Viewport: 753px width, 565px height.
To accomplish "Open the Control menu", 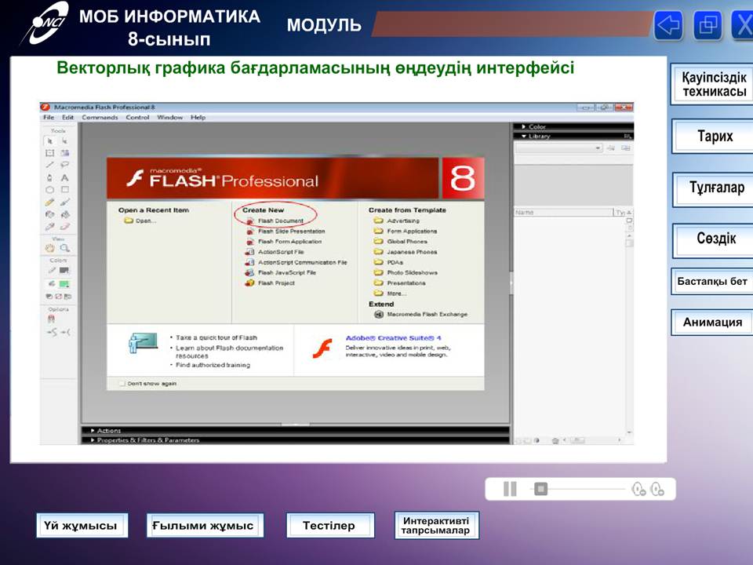I will [x=137, y=117].
